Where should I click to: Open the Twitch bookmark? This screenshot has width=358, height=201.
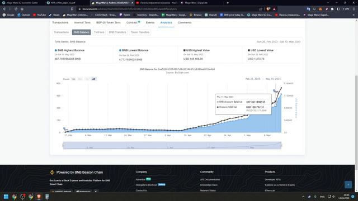125,15
